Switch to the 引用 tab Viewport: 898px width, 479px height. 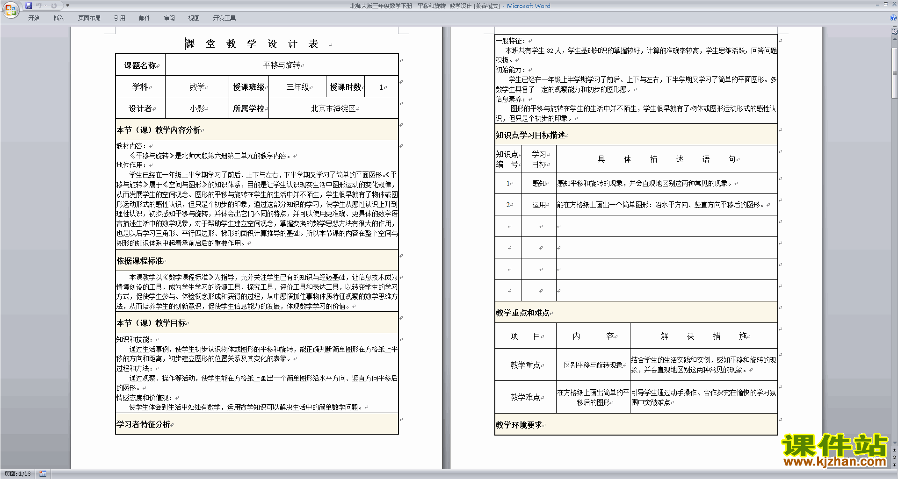point(120,18)
